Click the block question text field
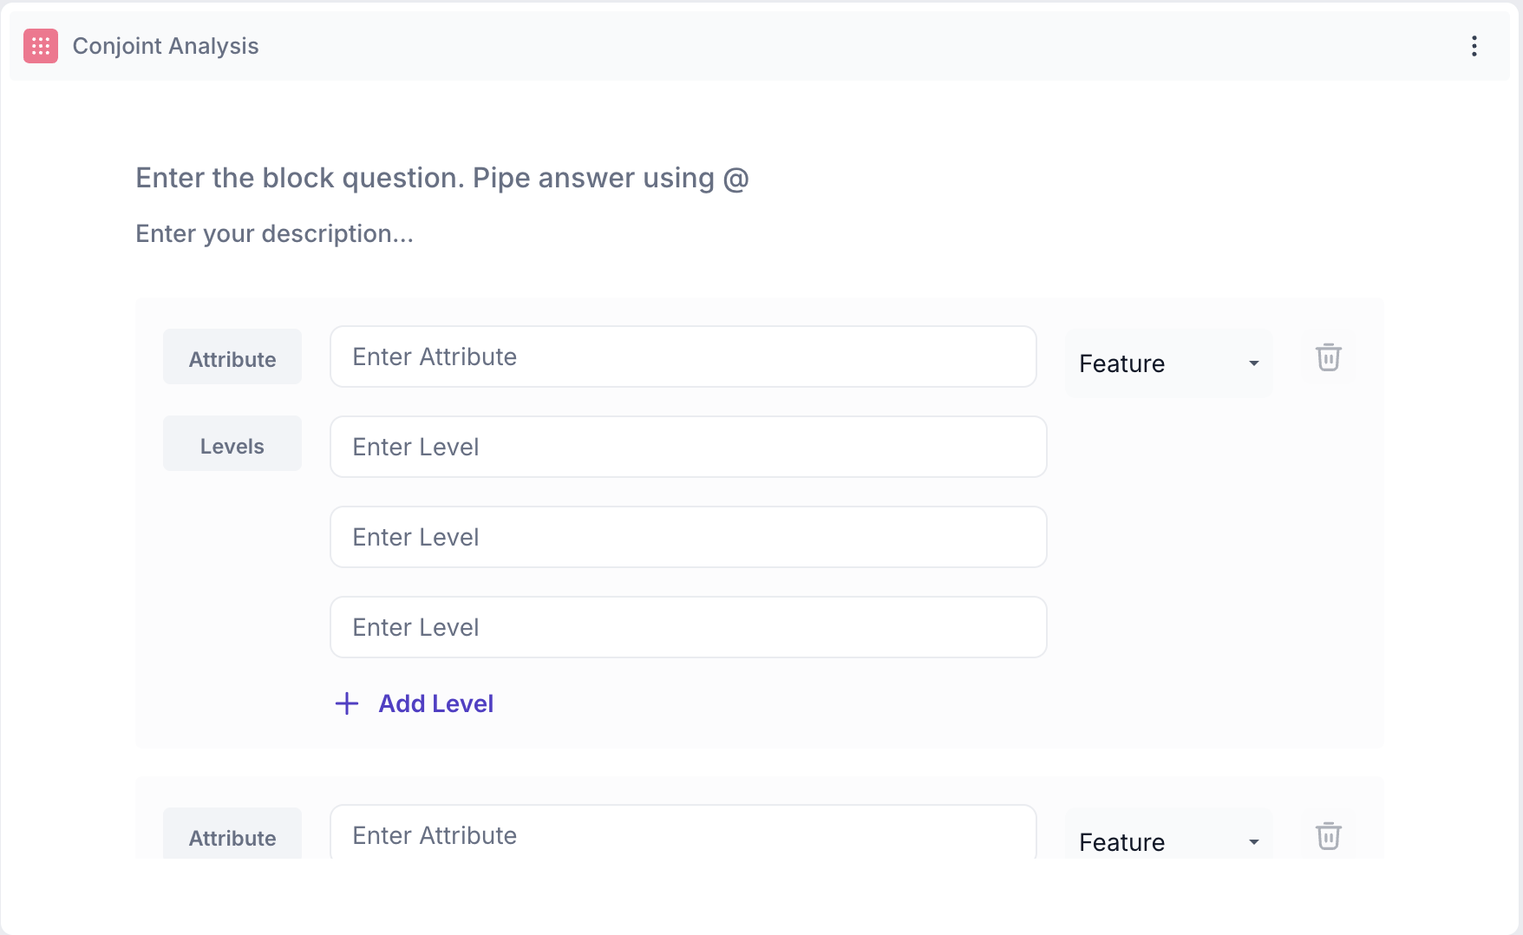The width and height of the screenshot is (1523, 935). pyautogui.click(x=442, y=178)
